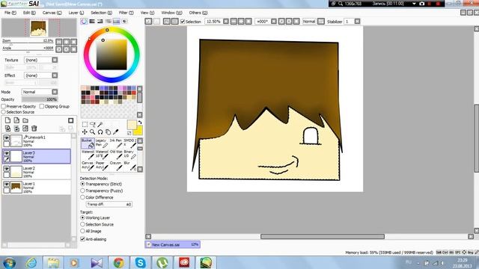Select the Legacy Pen brush
Viewport: 479px width, 269px height.
[102, 143]
